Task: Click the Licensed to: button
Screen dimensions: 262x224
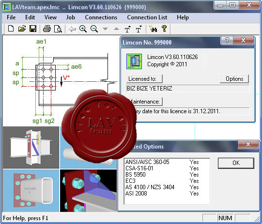Action: coord(144,79)
